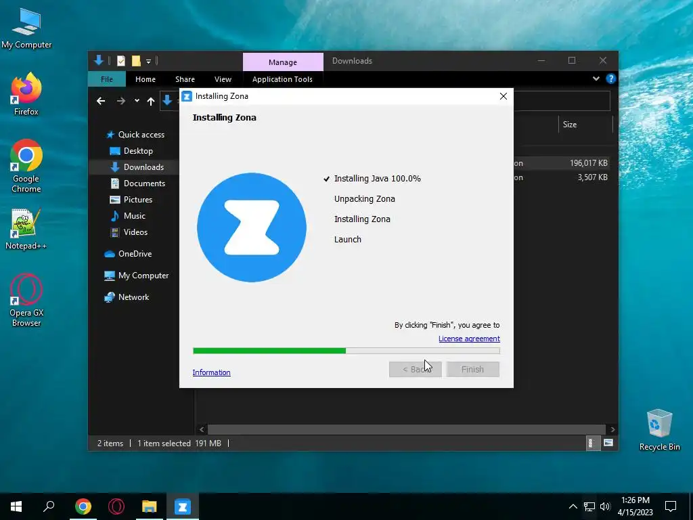
Task: Open Opera GX Browser desktop shortcut
Action: click(26, 301)
